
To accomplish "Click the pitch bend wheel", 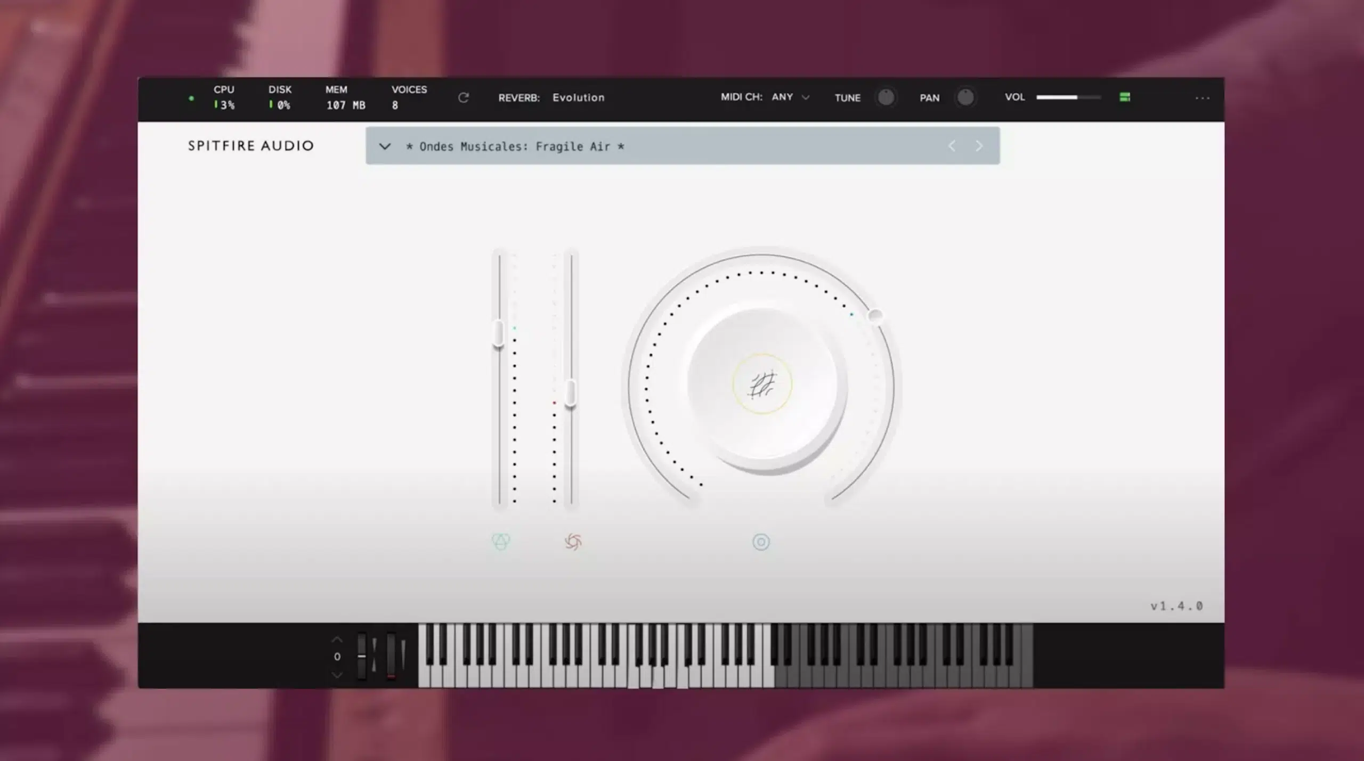I will [x=362, y=656].
